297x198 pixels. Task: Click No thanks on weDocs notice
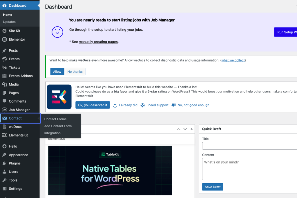point(75,72)
